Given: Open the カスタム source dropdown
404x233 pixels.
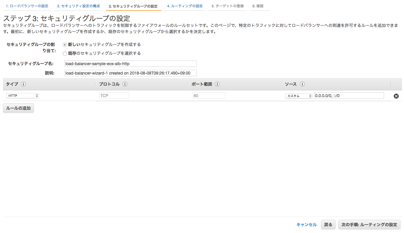Looking at the screenshot, I should click(x=299, y=96).
